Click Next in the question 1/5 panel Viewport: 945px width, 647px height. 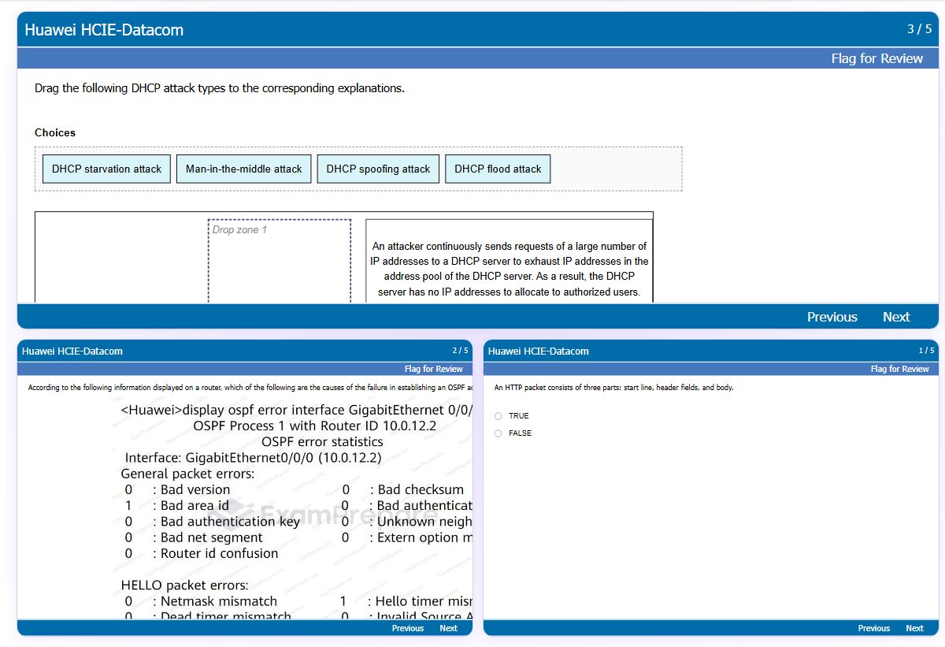tap(914, 628)
